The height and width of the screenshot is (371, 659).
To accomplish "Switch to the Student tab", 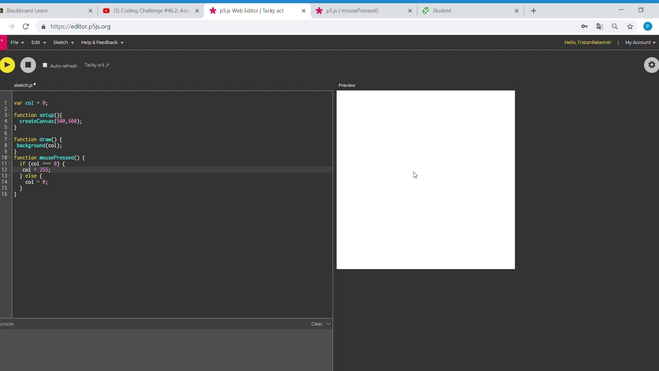I will (x=470, y=10).
